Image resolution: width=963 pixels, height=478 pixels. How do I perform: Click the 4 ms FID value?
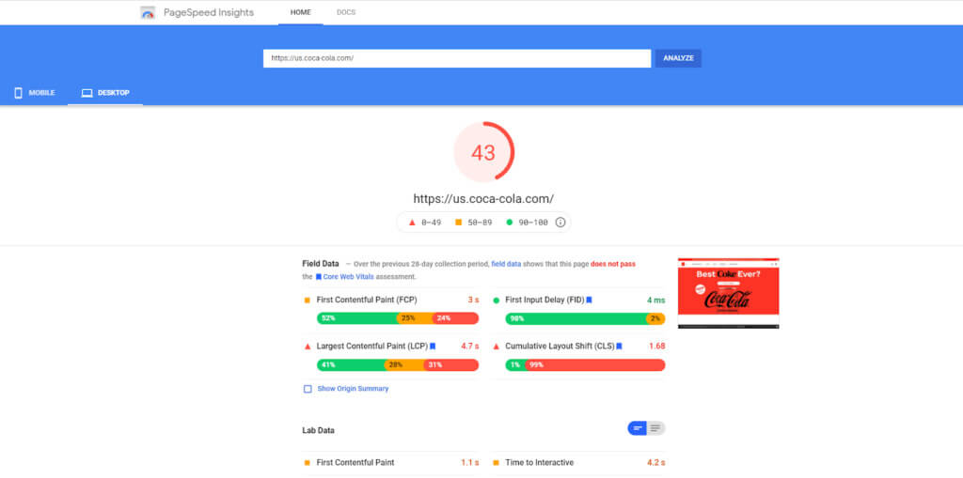click(655, 301)
